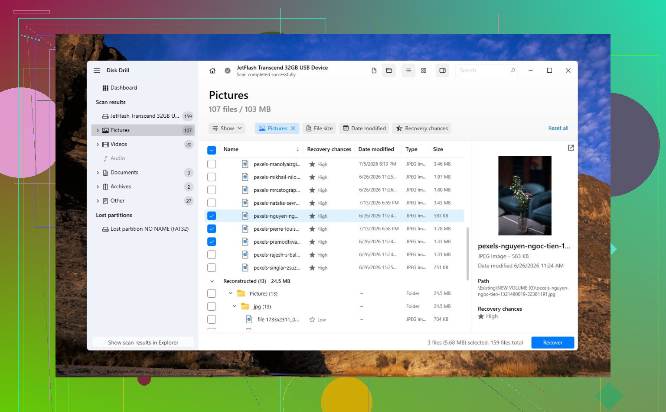
Task: Check the pexels-mikhail-nilo file checkbox
Action: click(x=212, y=177)
